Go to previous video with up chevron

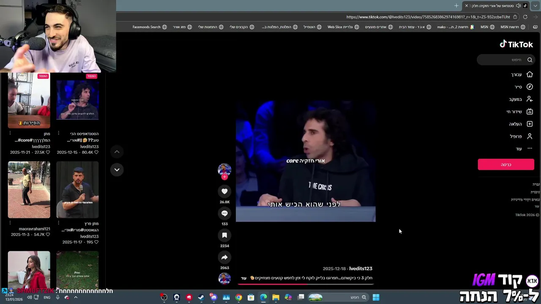tap(117, 152)
